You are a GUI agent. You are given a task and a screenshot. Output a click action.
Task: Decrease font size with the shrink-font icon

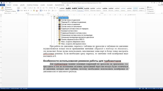32,8
